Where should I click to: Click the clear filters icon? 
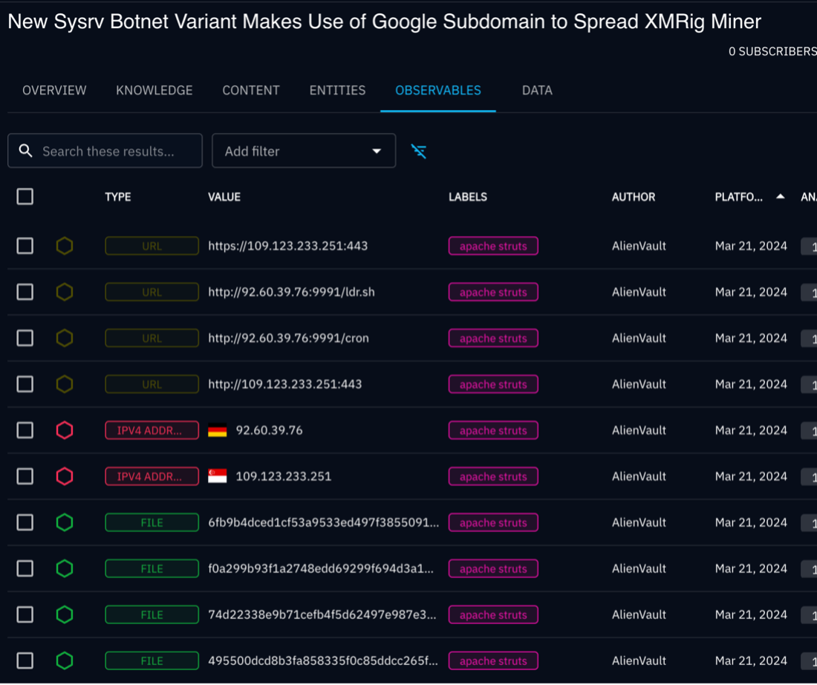419,152
